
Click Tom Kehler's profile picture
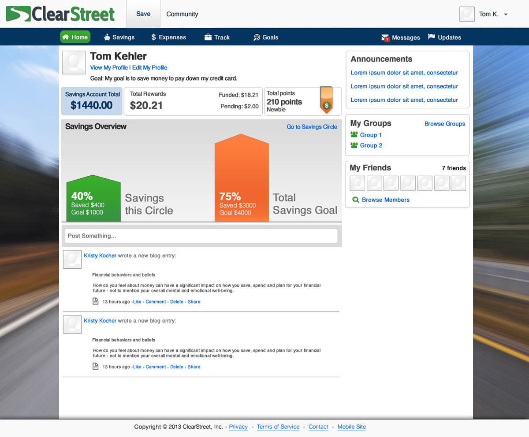coord(74,63)
